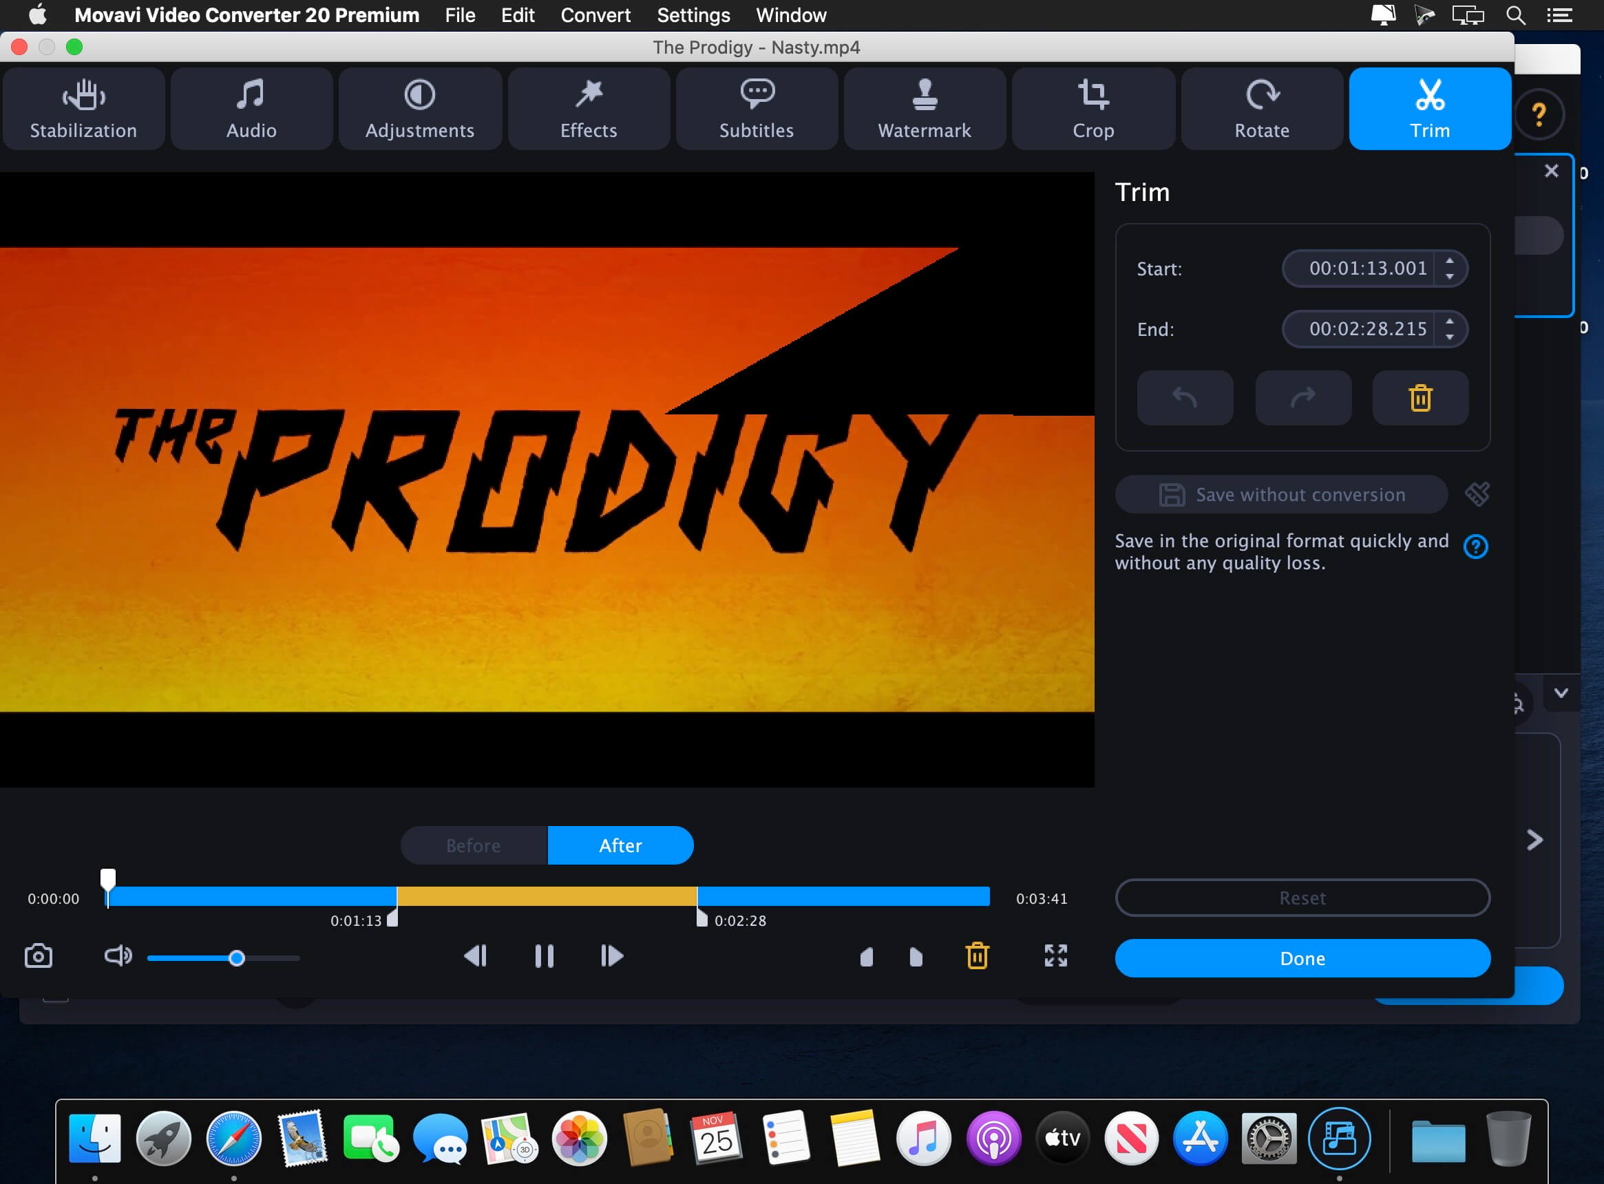The height and width of the screenshot is (1184, 1604).
Task: Open the Convert menu
Action: 595,15
